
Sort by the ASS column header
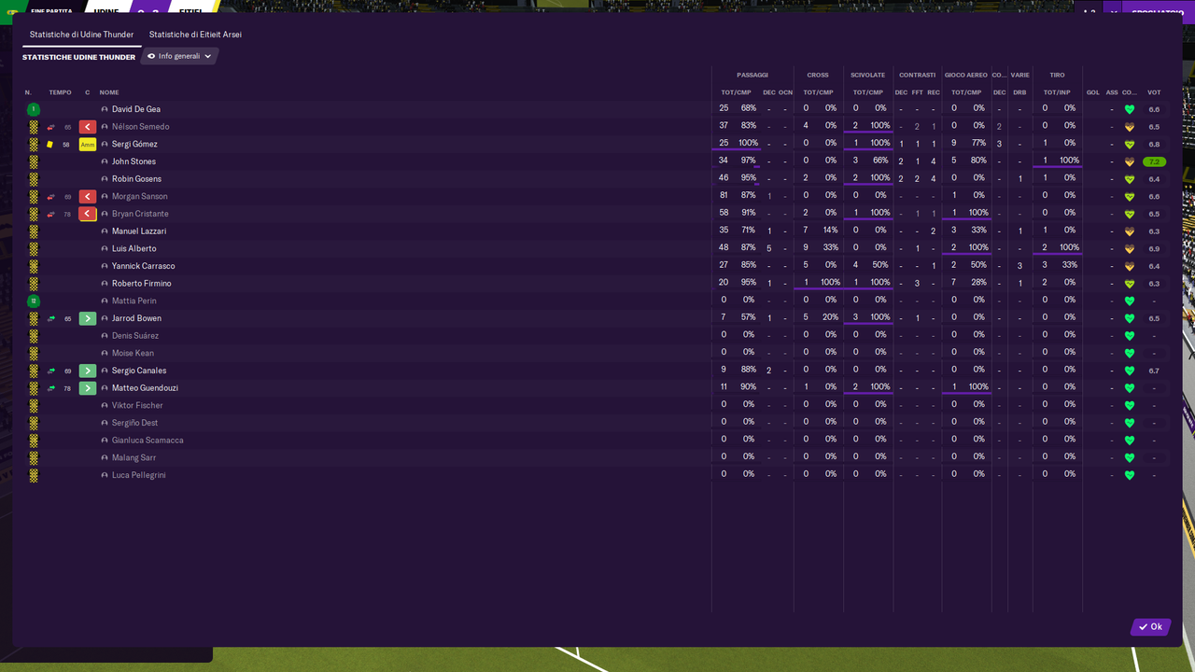click(1112, 92)
